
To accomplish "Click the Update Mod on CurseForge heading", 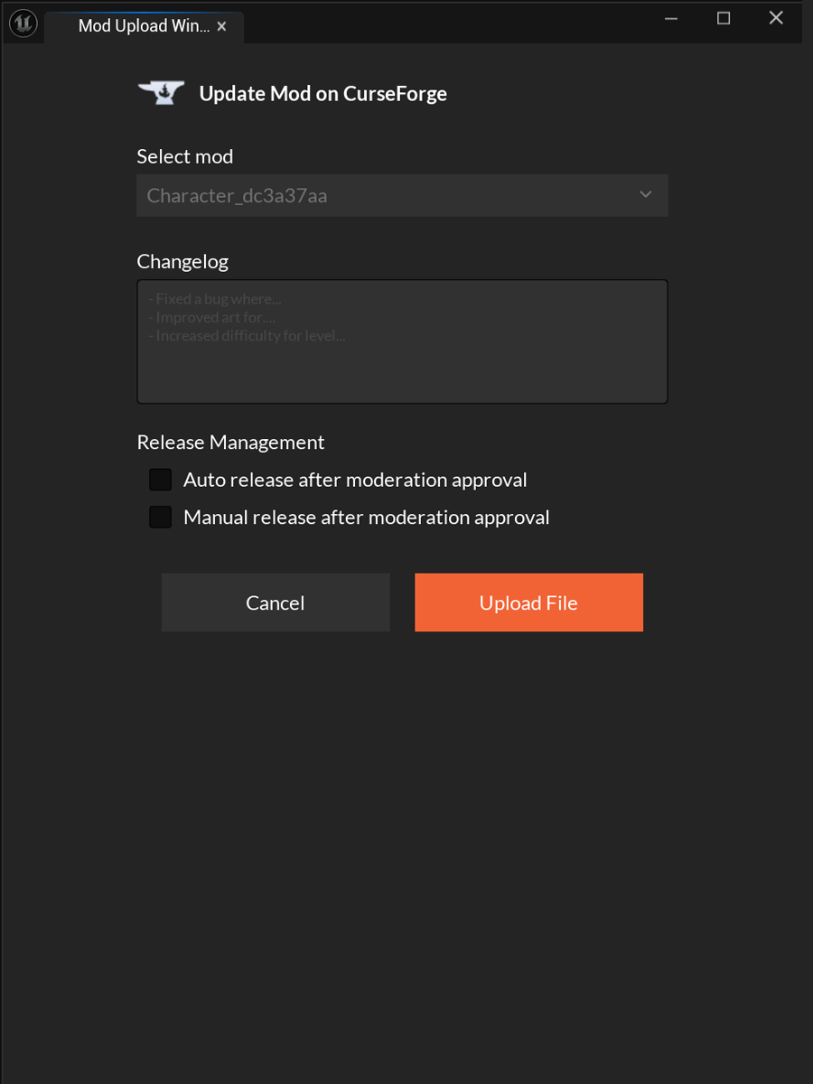I will pos(322,93).
